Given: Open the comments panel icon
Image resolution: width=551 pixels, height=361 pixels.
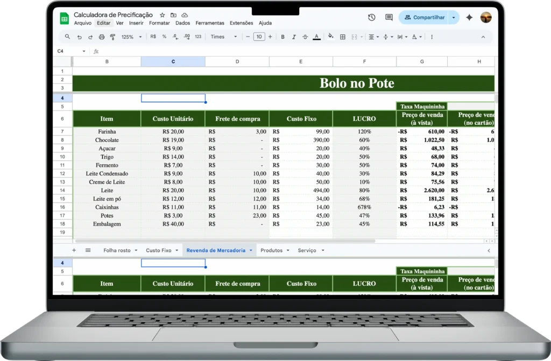Looking at the screenshot, I should (389, 17).
